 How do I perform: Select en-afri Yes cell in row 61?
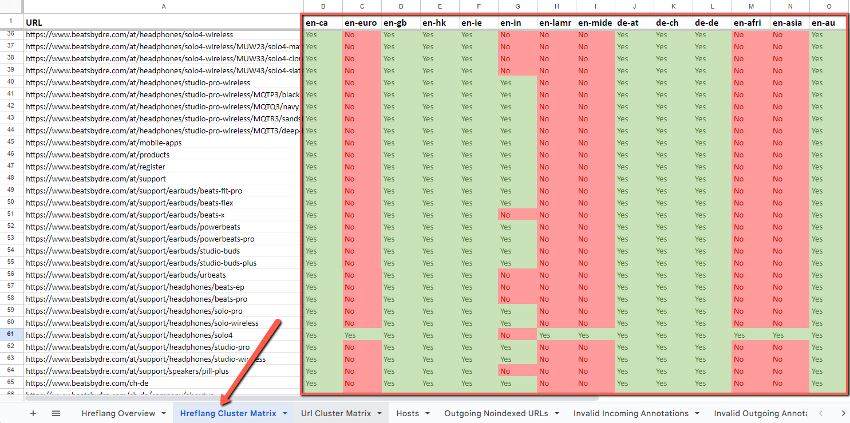coord(752,335)
